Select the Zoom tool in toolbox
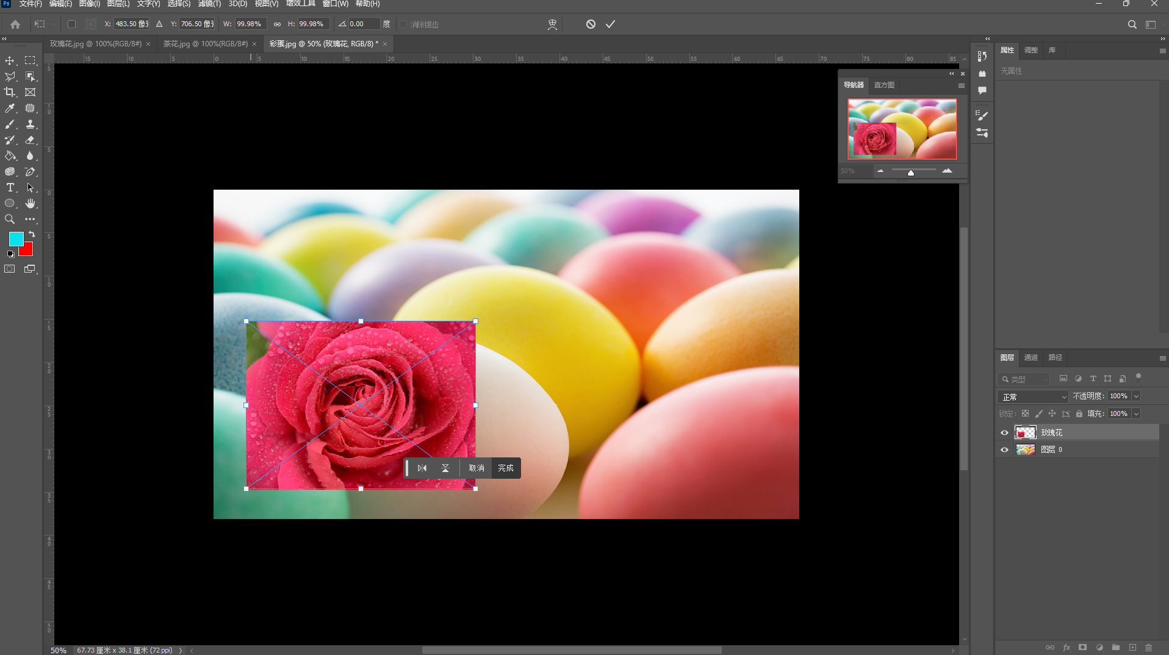This screenshot has height=655, width=1169. (x=10, y=219)
